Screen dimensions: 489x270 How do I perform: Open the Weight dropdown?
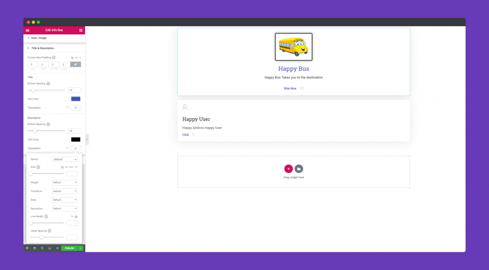(64, 183)
